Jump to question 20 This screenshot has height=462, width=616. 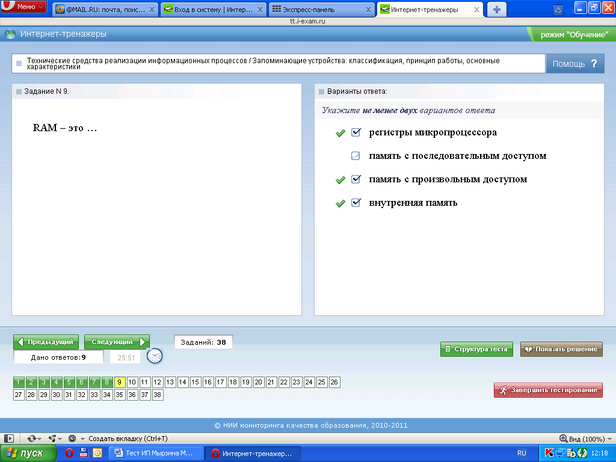259,382
